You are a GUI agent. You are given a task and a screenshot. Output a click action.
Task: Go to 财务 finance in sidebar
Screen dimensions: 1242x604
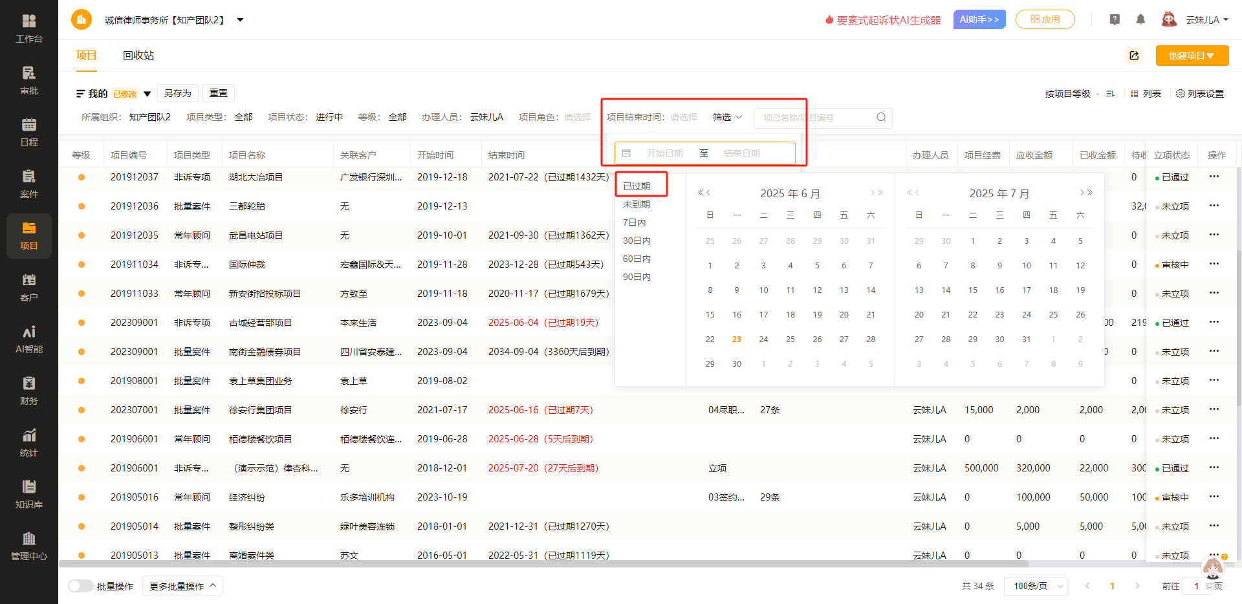[x=29, y=391]
